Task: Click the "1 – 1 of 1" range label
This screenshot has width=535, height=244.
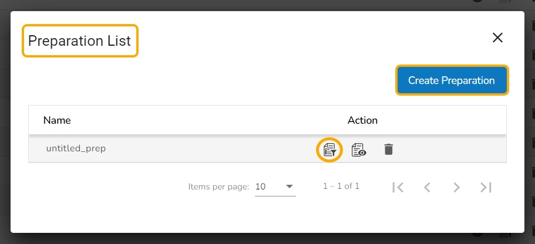Action: pyautogui.click(x=341, y=187)
